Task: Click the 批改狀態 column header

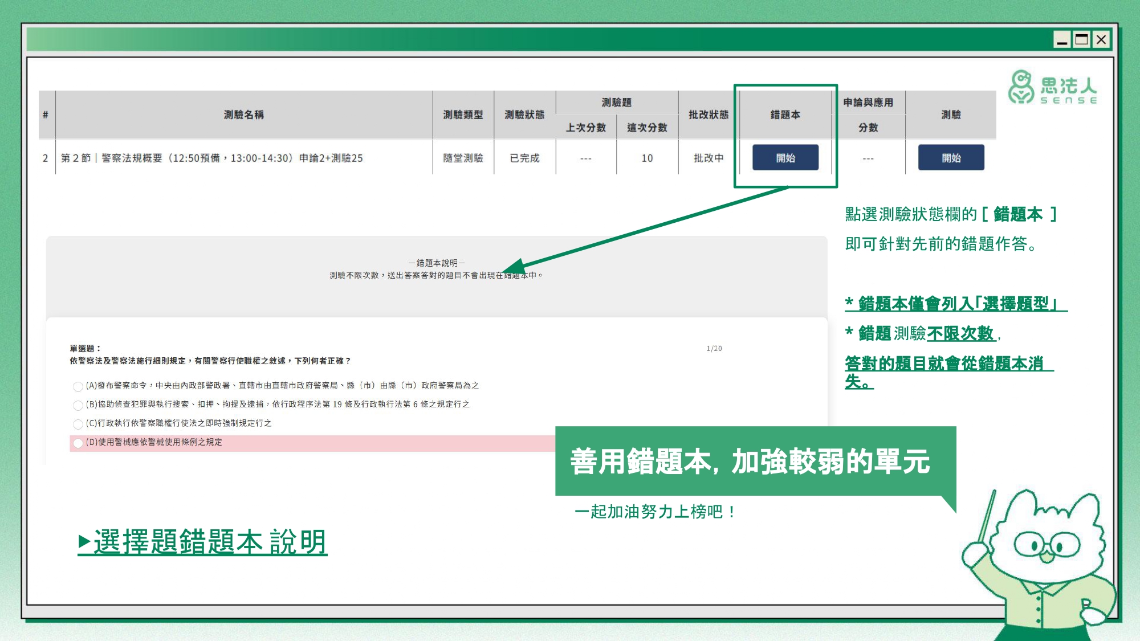Action: coord(708,115)
